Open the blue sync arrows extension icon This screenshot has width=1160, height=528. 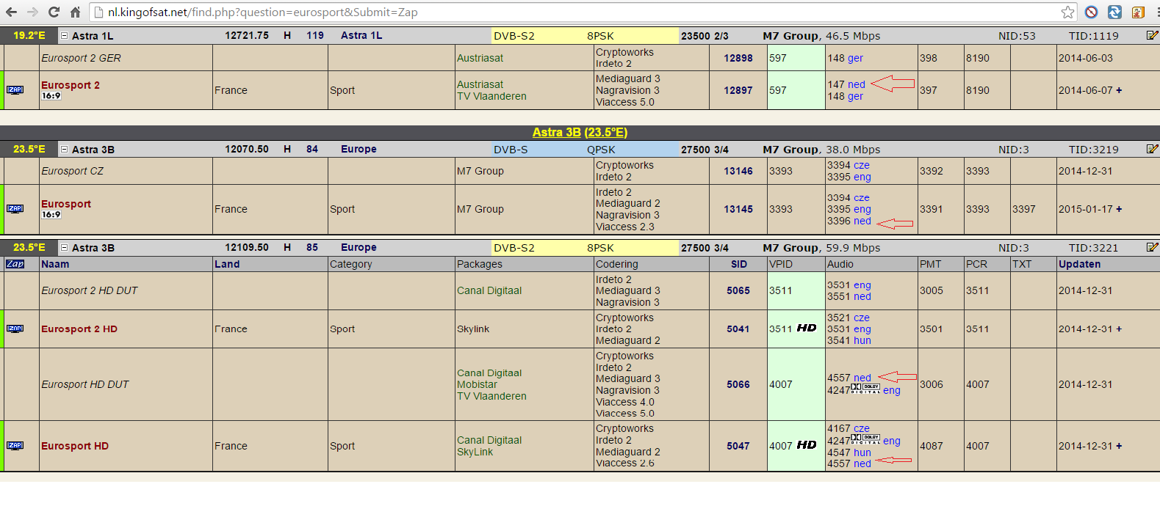click(x=1115, y=12)
